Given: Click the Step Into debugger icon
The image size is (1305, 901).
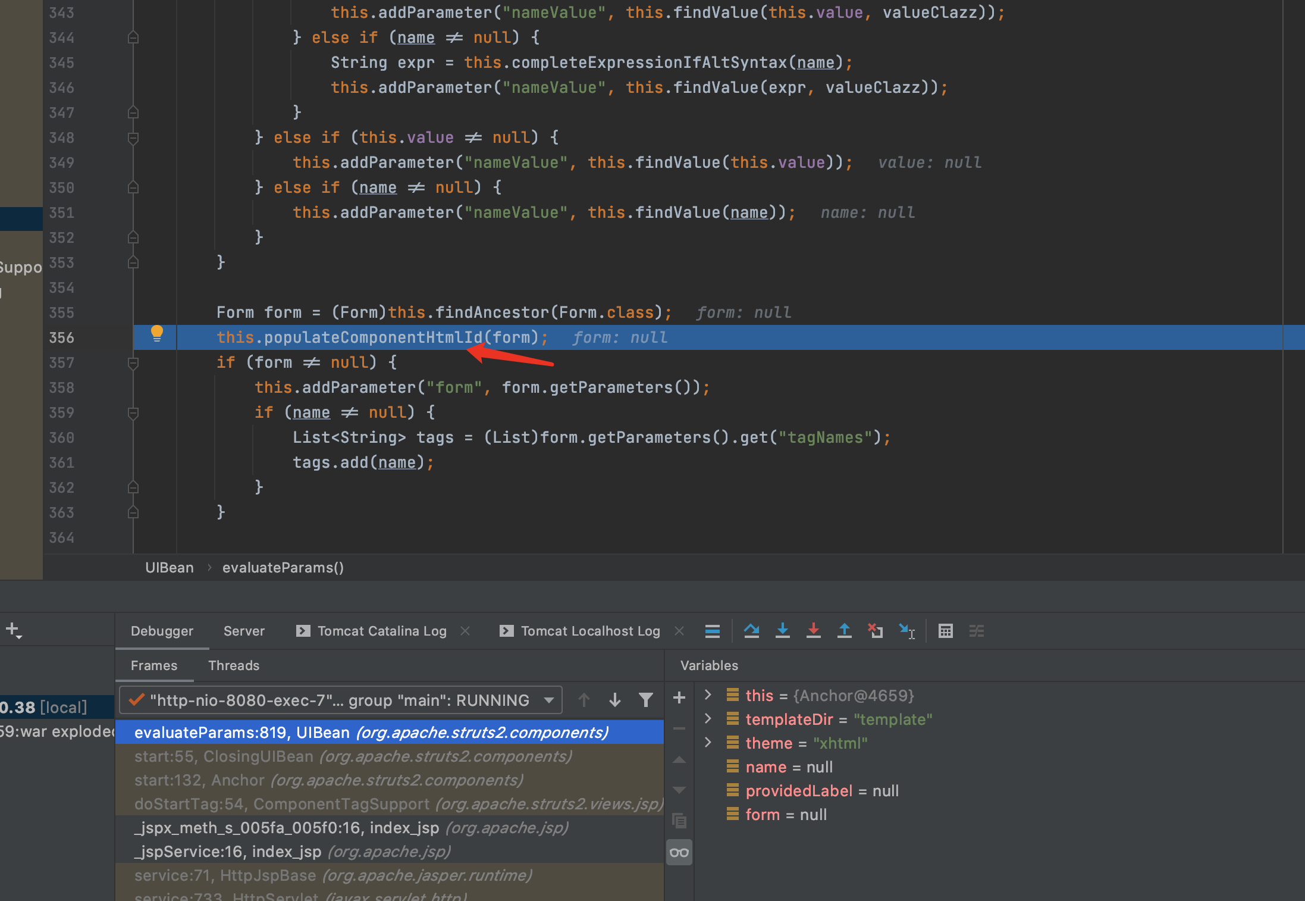Looking at the screenshot, I should point(783,631).
